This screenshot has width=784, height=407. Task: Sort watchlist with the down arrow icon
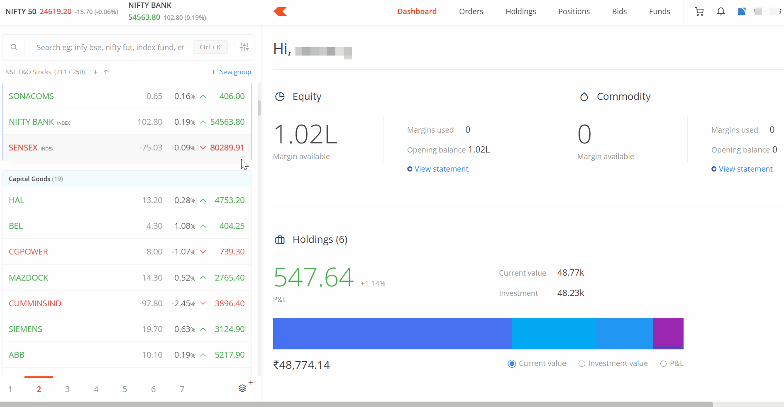[95, 72]
